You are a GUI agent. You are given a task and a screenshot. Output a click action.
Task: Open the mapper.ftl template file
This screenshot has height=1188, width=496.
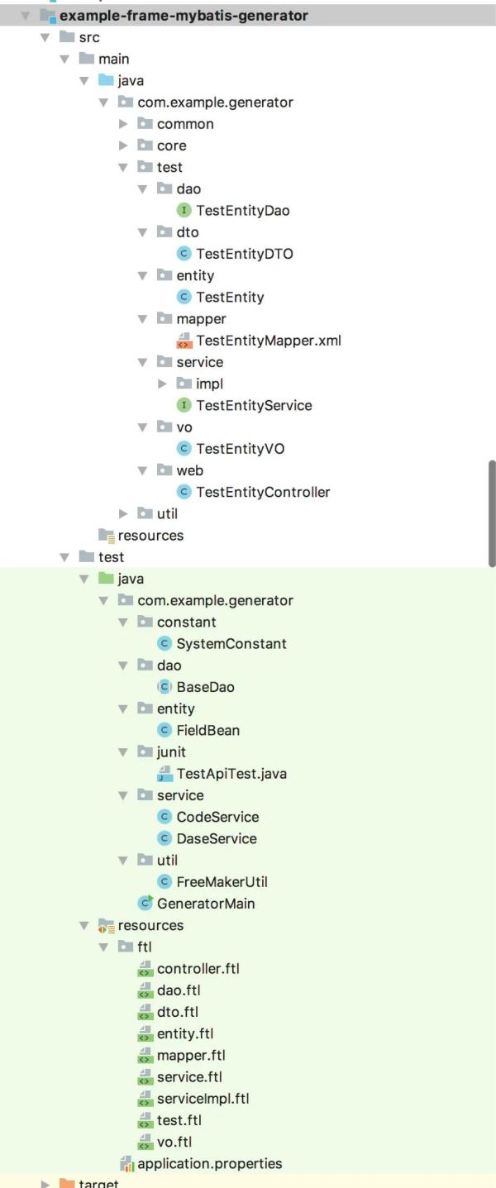pos(191,1056)
